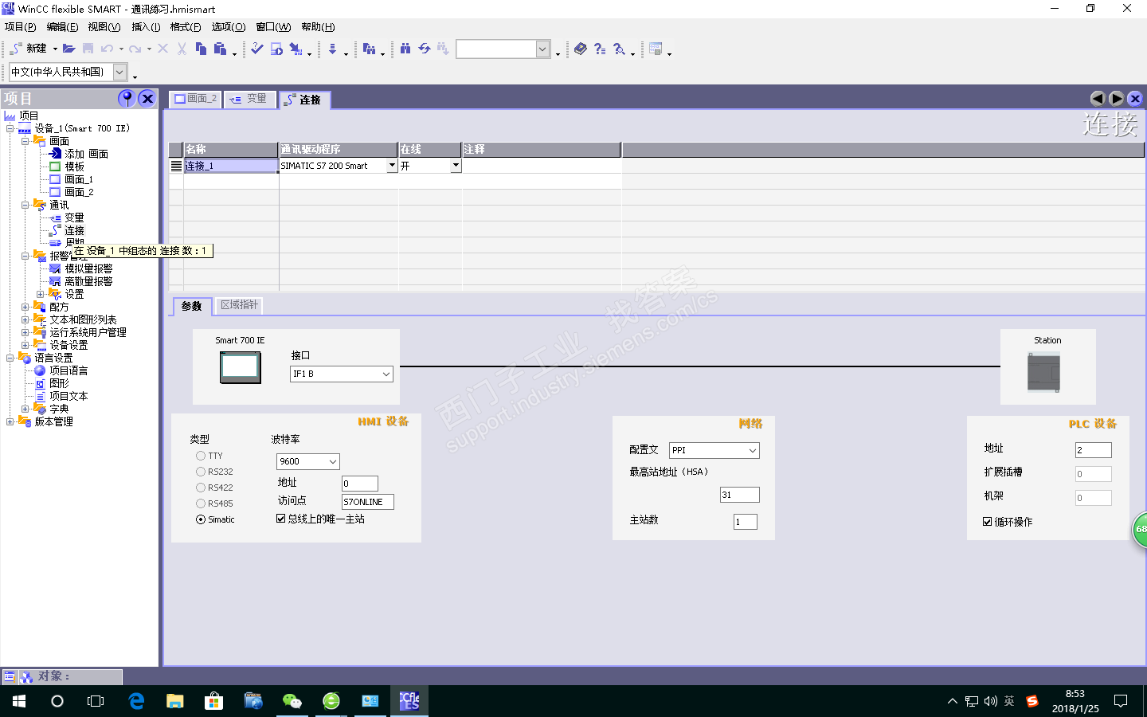This screenshot has width=1147, height=717.
Task: Select the RS232 type radio button
Action: pos(201,472)
